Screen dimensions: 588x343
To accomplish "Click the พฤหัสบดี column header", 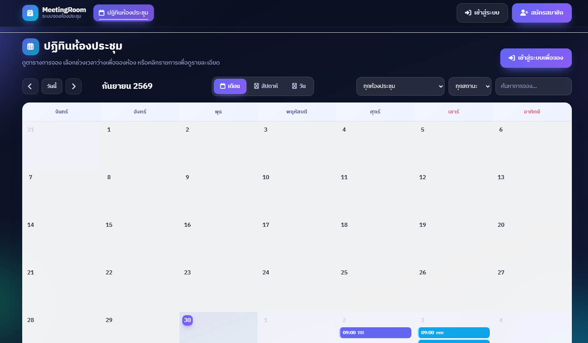I will [x=297, y=112].
